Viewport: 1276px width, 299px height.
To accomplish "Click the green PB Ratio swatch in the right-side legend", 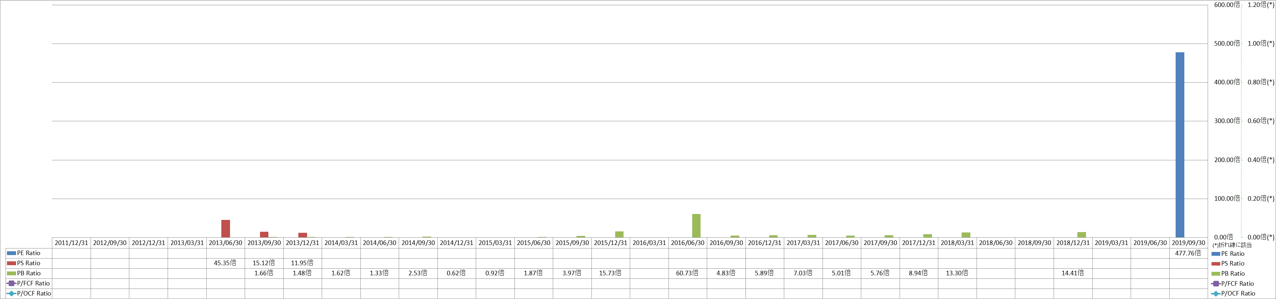I will coord(1216,274).
